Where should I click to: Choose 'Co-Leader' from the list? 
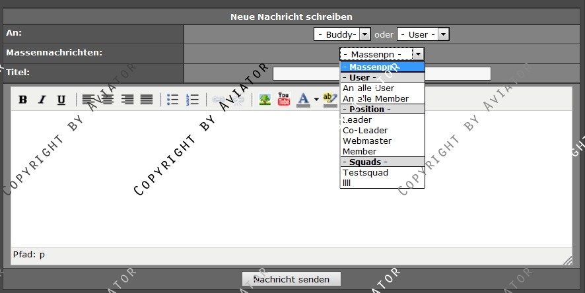tap(365, 130)
